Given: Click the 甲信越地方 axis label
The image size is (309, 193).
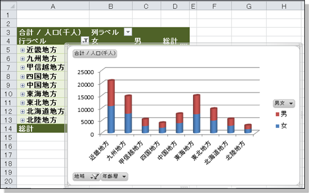Looking at the screenshot, I should click(131, 152).
